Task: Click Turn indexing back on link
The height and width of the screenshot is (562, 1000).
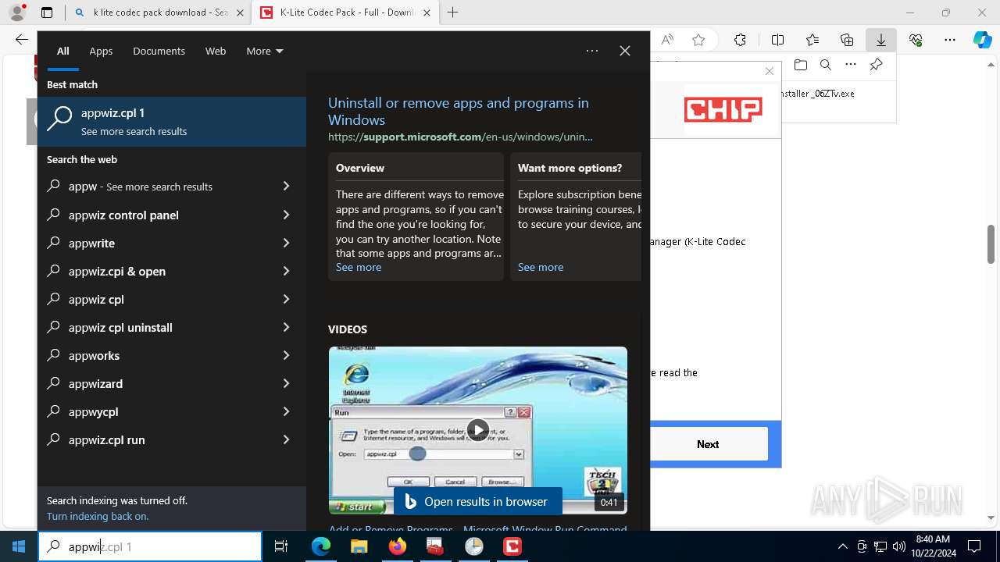Action: point(98,516)
